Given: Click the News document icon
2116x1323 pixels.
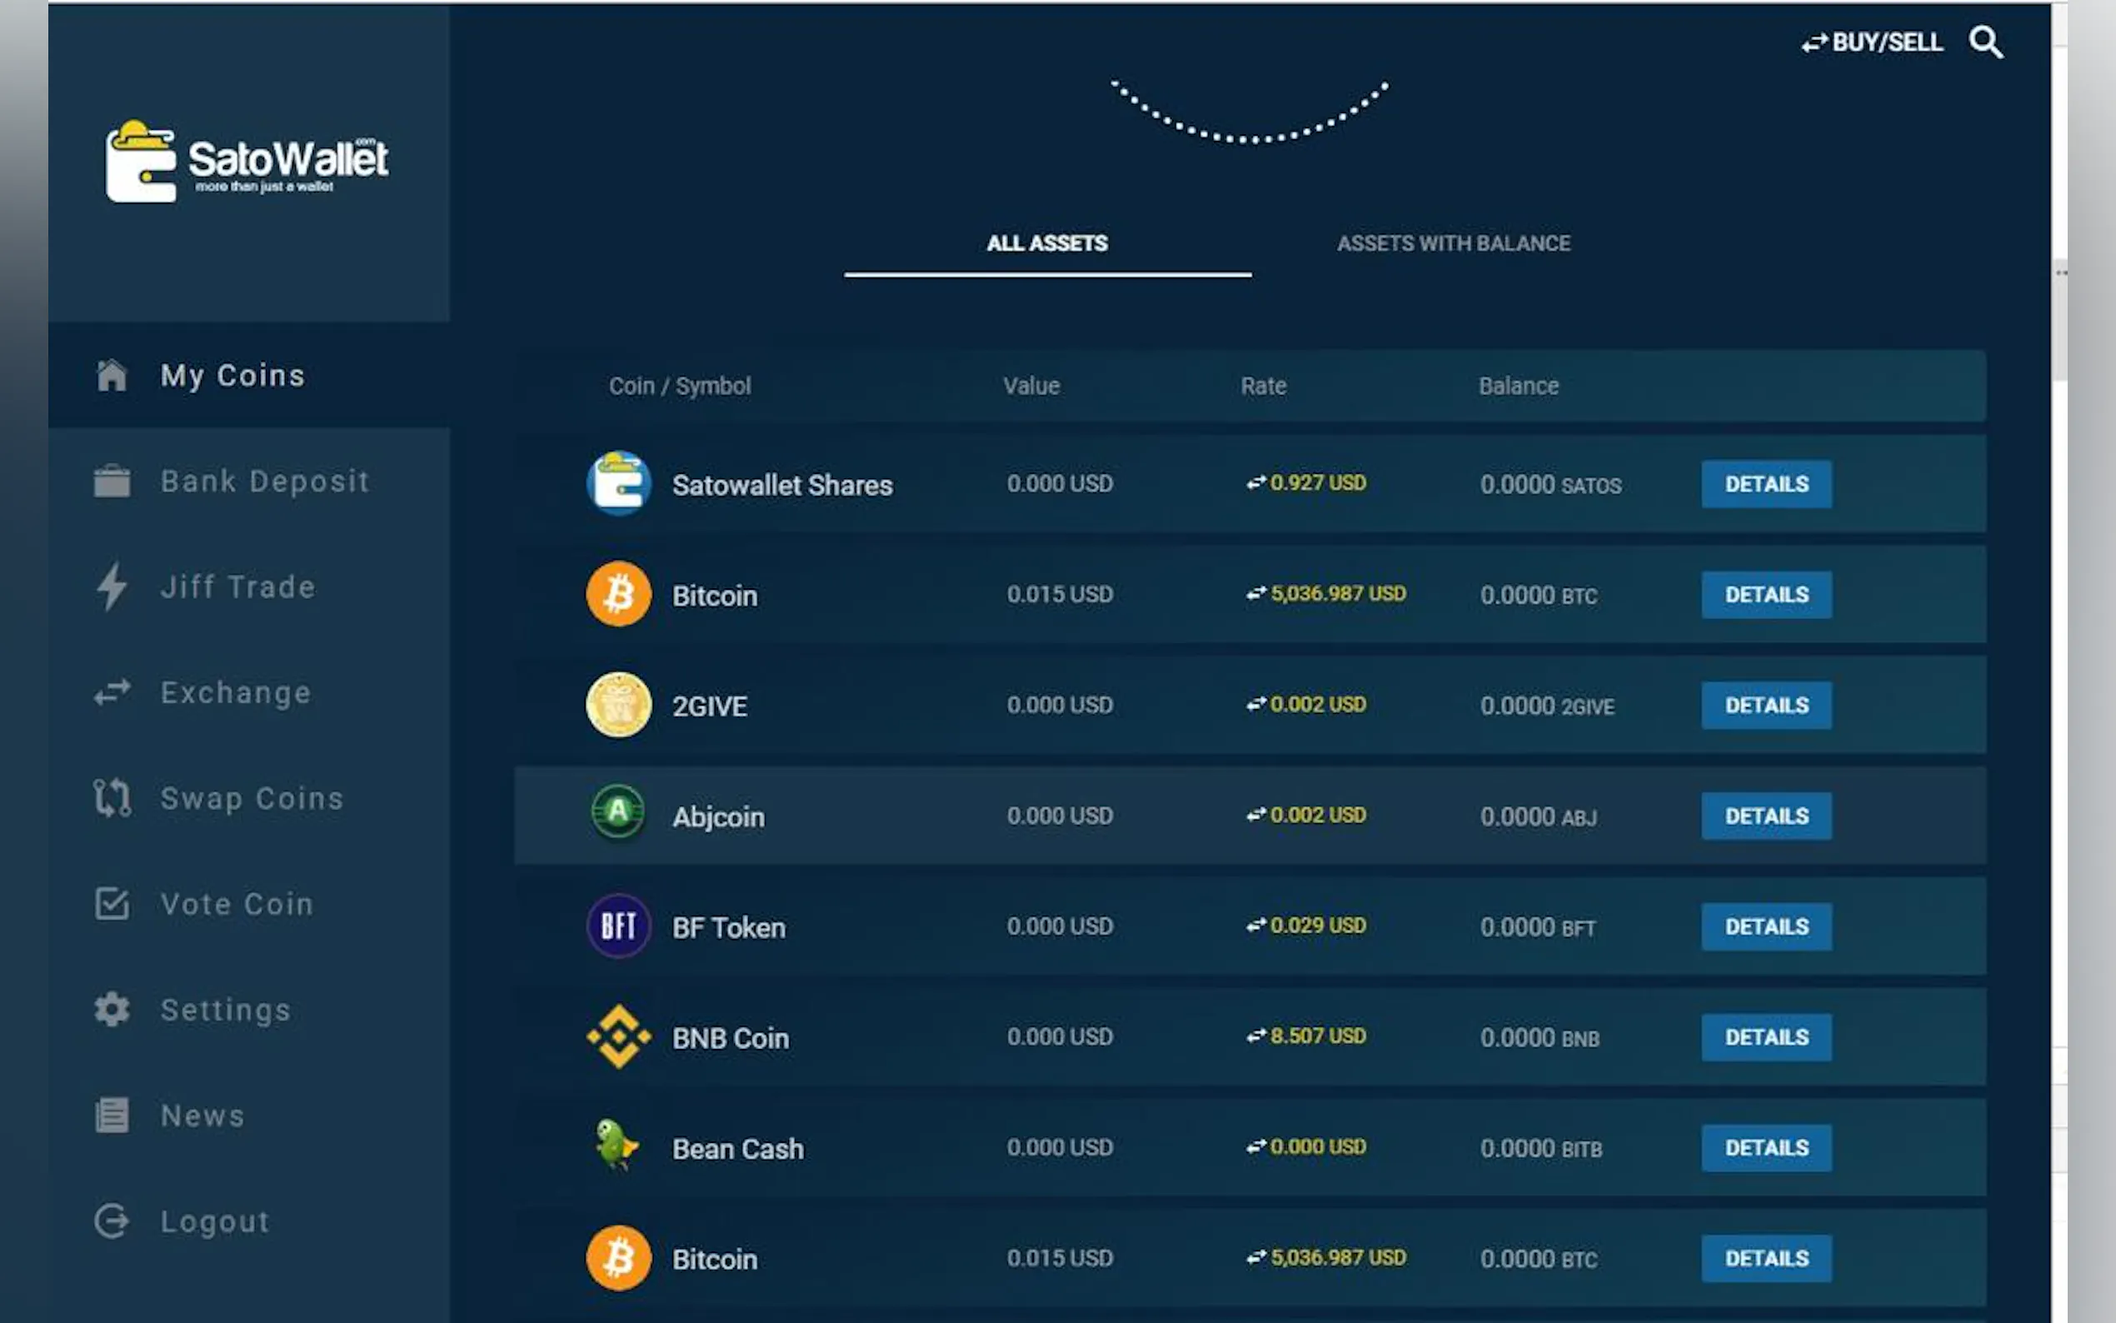Looking at the screenshot, I should tap(112, 1116).
